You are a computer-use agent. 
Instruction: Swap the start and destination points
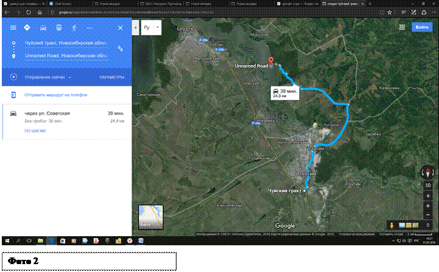click(x=120, y=49)
